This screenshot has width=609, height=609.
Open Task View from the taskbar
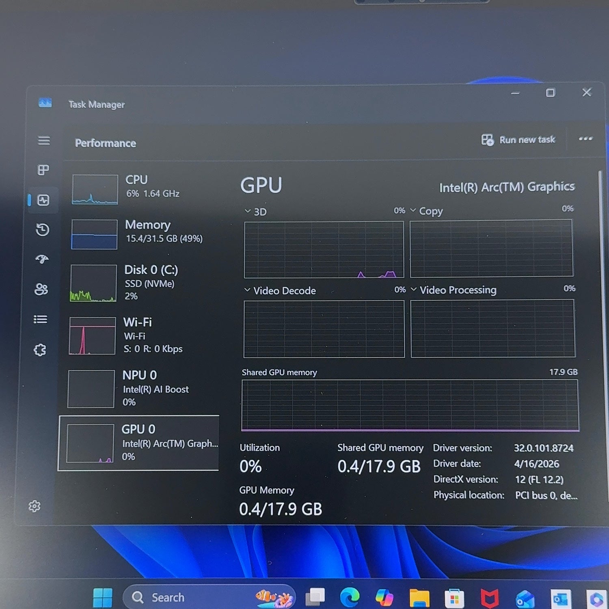click(x=315, y=597)
